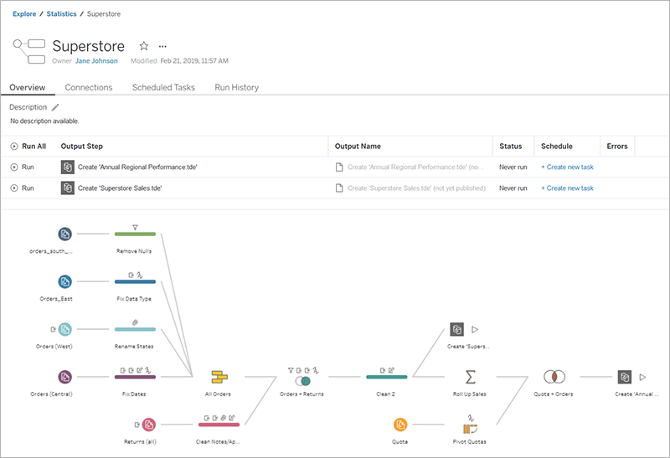Screen dimensions: 670x458
Task: Open the more actions ellipsis menu
Action: click(x=162, y=46)
